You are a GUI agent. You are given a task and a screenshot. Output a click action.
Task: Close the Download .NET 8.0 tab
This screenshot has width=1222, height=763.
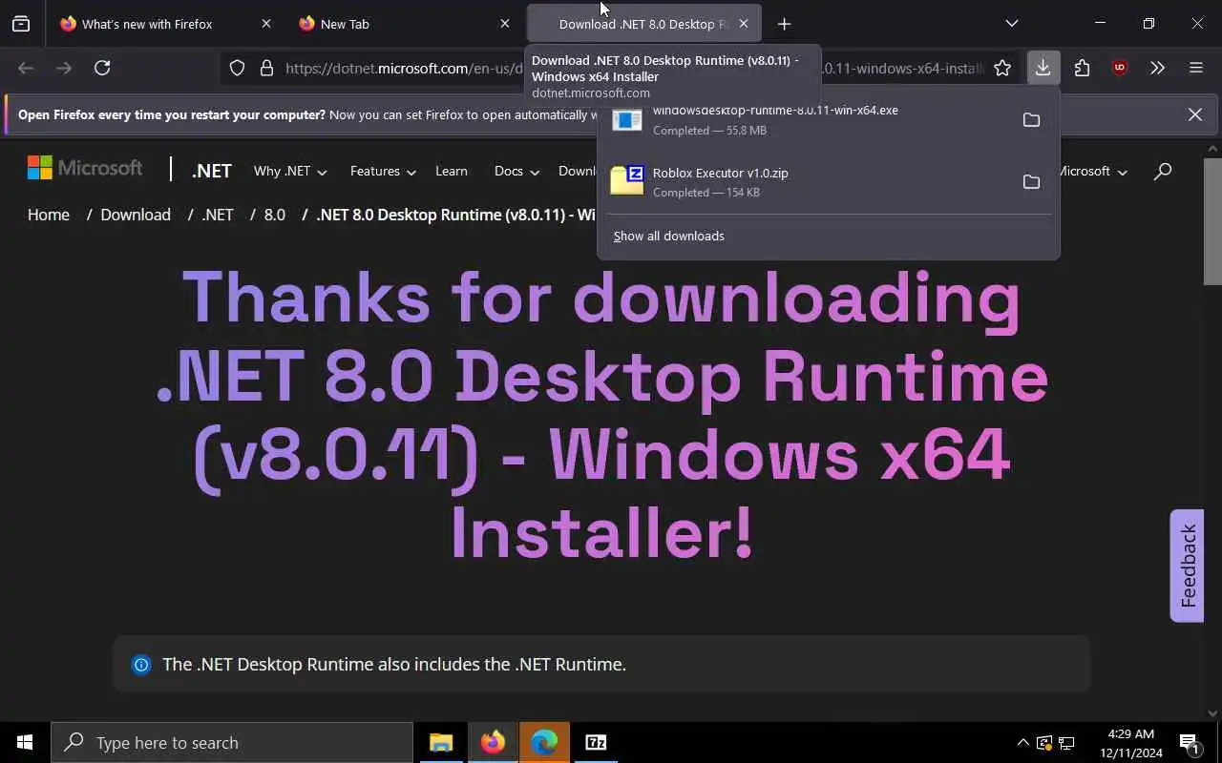744,24
